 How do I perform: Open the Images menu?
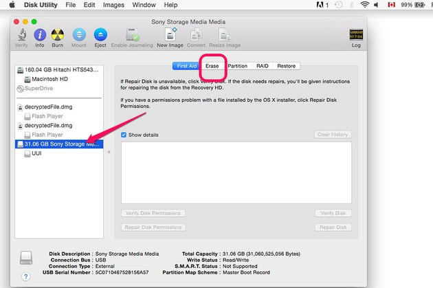113,5
